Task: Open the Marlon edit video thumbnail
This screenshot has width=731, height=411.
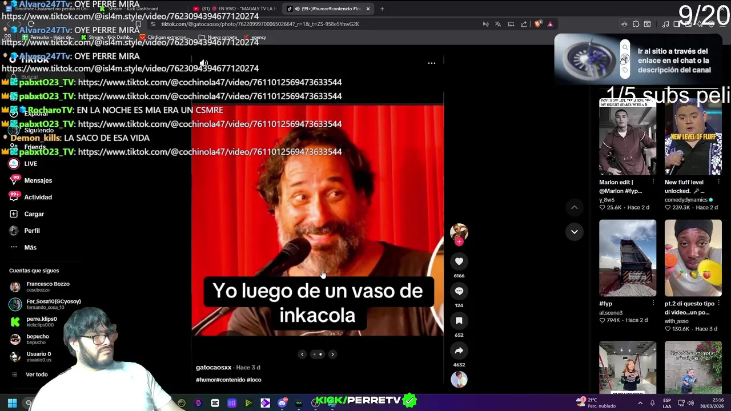Action: (628, 136)
